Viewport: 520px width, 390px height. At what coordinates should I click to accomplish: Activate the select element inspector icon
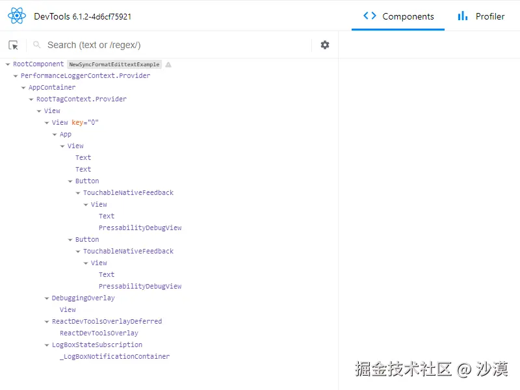pyautogui.click(x=13, y=45)
